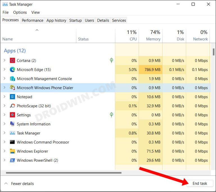Sort by the Name column header
Image resolution: width=216 pixels, height=192 pixels.
coord(38,36)
